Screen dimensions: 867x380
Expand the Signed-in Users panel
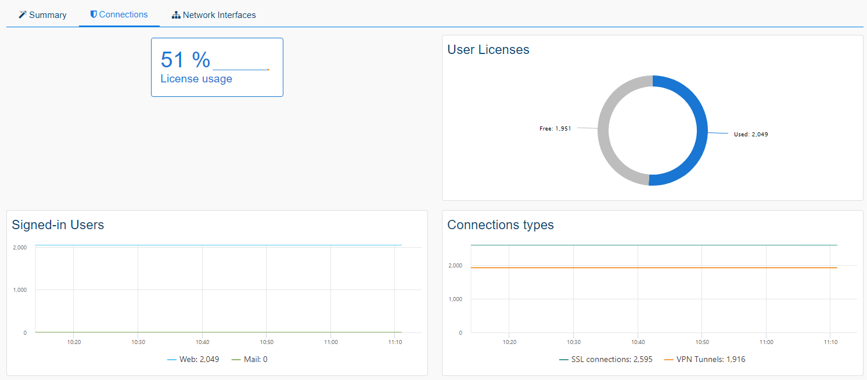tap(57, 225)
